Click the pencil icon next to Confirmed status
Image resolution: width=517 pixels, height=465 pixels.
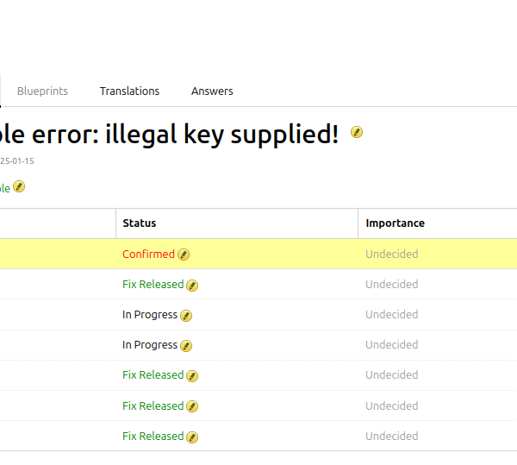click(184, 254)
